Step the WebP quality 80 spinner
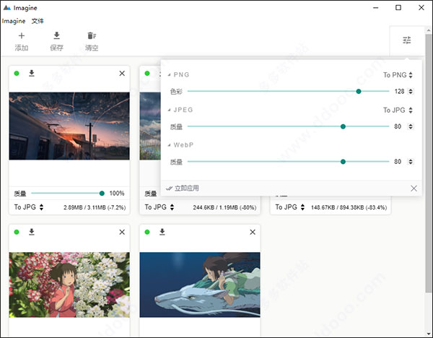This screenshot has height=338, width=433. pyautogui.click(x=411, y=161)
